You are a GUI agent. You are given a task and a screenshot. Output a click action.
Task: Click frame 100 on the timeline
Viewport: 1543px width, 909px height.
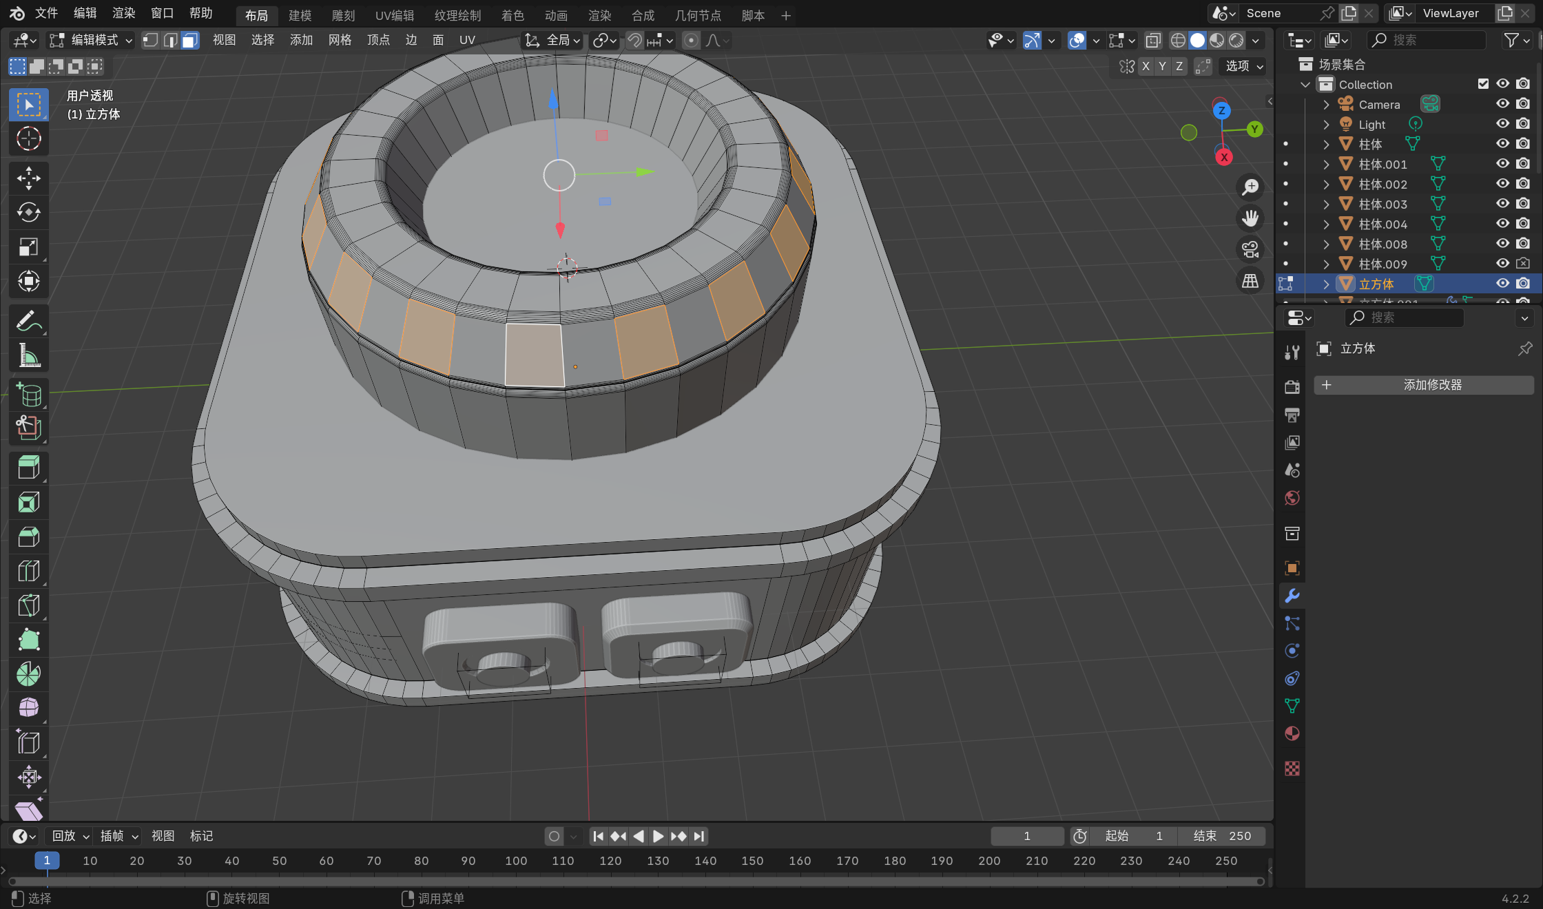coord(515,861)
